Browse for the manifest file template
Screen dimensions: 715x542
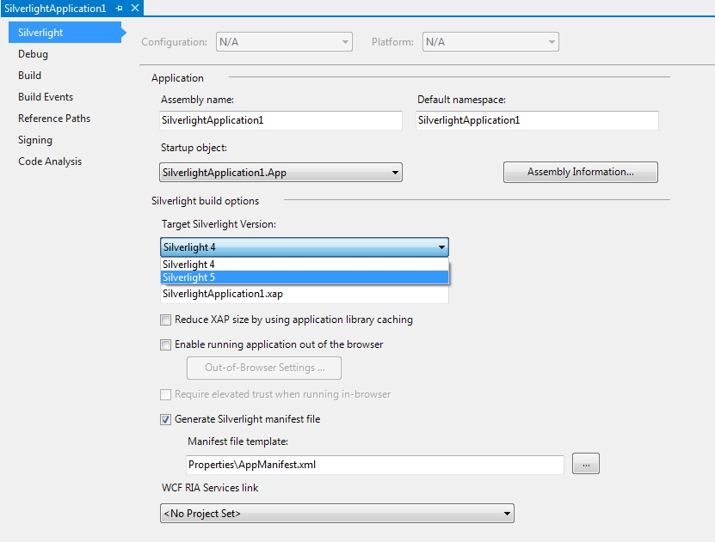[x=585, y=465]
